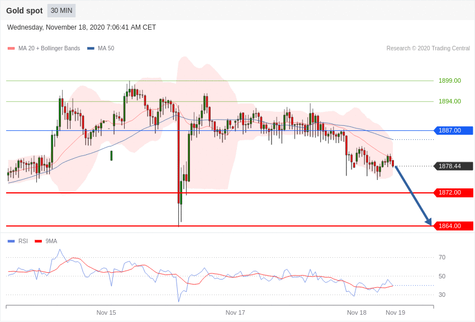Click the MA 20 + Bollinger Bands legend label
The image size is (475, 322).
tap(49, 48)
